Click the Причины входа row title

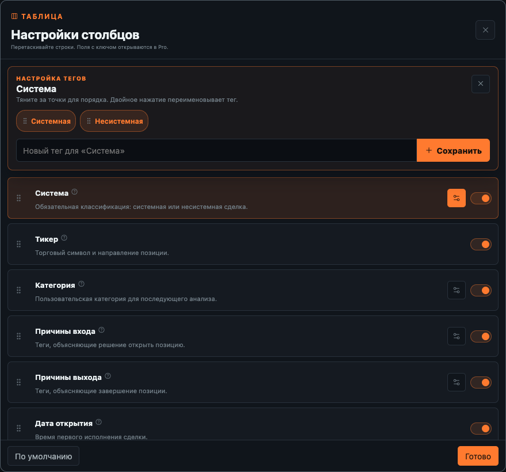(x=65, y=332)
